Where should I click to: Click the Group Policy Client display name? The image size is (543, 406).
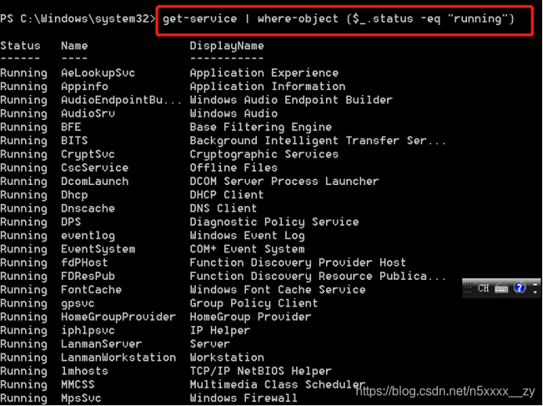pos(254,303)
